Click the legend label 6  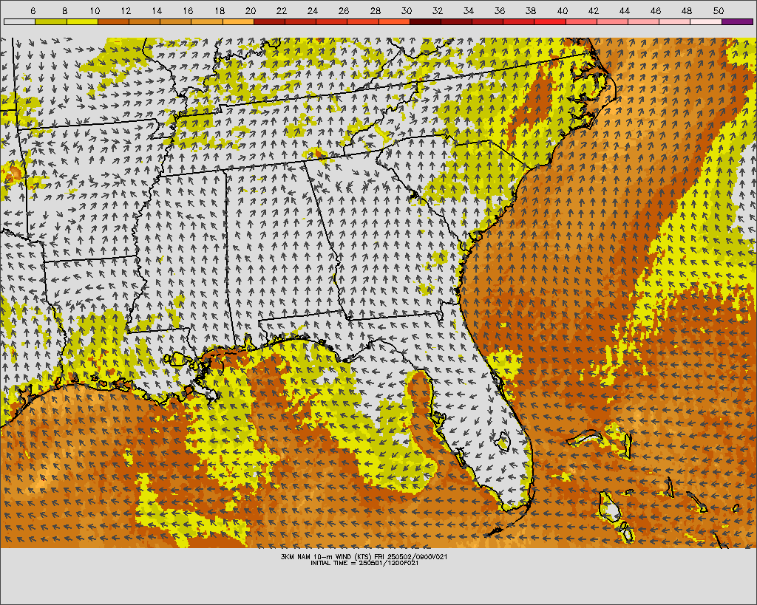tap(33, 10)
